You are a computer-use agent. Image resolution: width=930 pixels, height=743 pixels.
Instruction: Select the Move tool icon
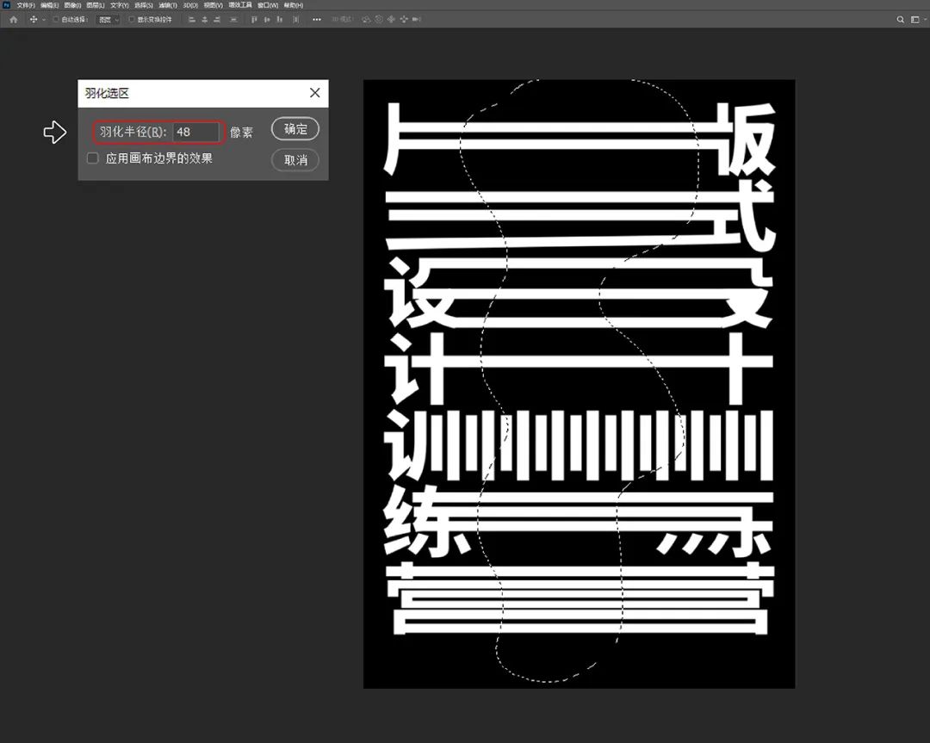click(34, 19)
